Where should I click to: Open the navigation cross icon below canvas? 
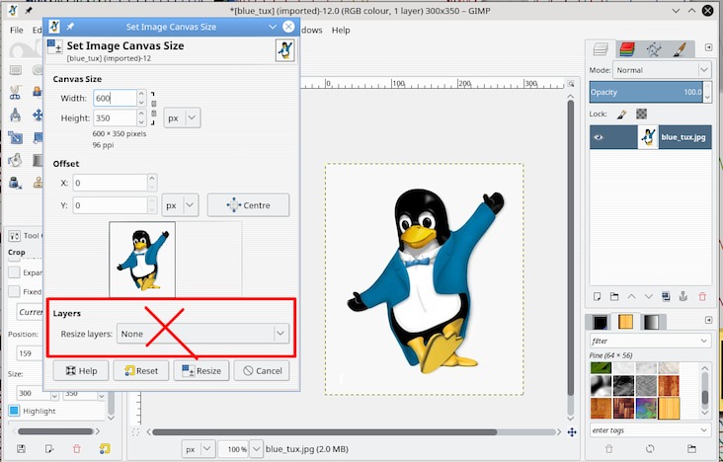coord(572,432)
